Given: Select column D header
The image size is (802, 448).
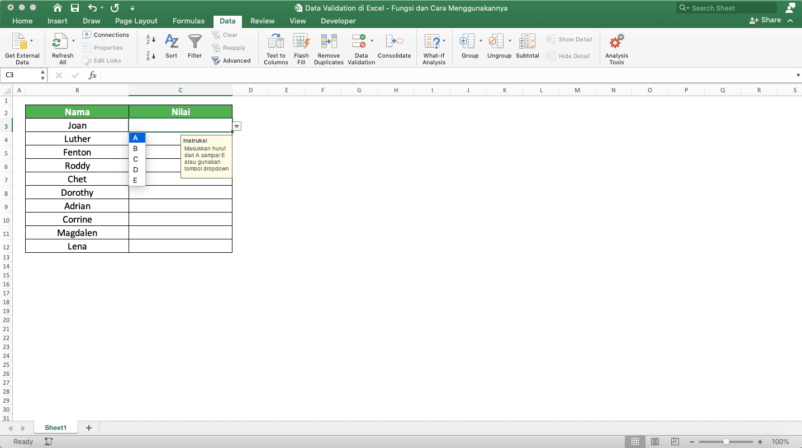Looking at the screenshot, I should pyautogui.click(x=250, y=90).
